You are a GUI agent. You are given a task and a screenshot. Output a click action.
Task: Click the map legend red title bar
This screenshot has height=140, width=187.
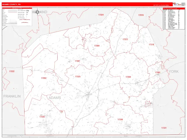click(17, 8)
